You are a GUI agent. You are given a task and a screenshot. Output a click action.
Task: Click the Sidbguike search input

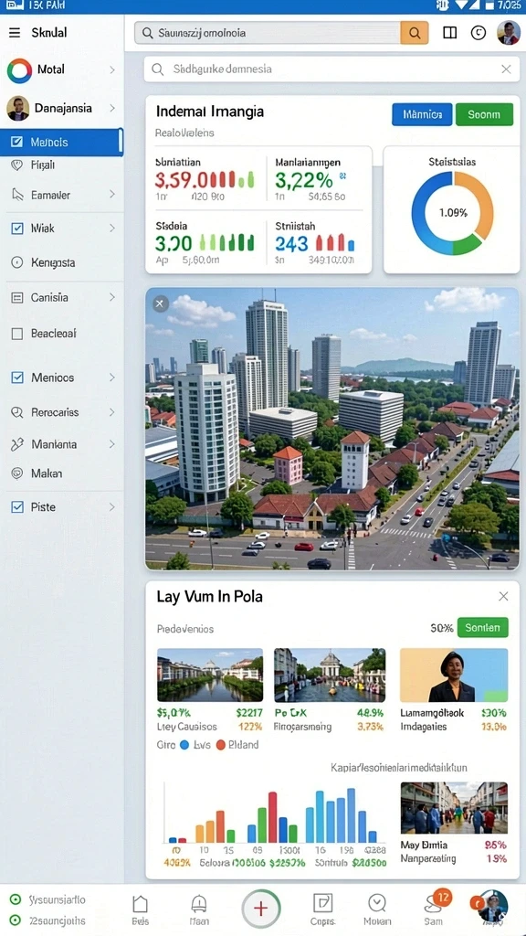(331, 69)
